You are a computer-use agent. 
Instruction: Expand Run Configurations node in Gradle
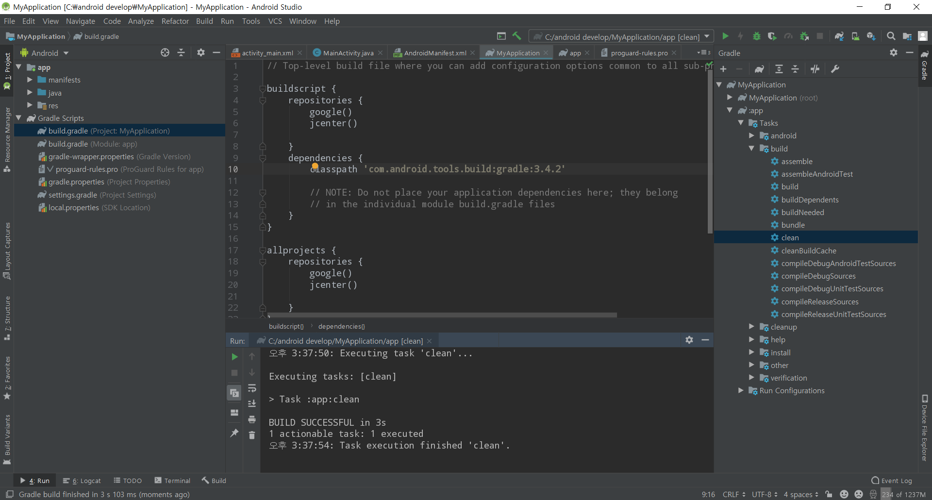point(741,390)
